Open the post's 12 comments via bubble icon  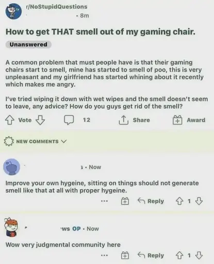point(69,120)
